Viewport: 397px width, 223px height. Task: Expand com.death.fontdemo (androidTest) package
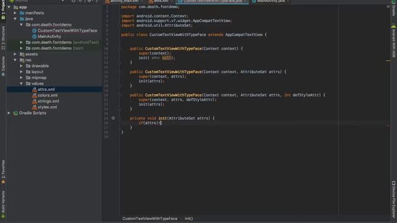[x=21, y=42]
